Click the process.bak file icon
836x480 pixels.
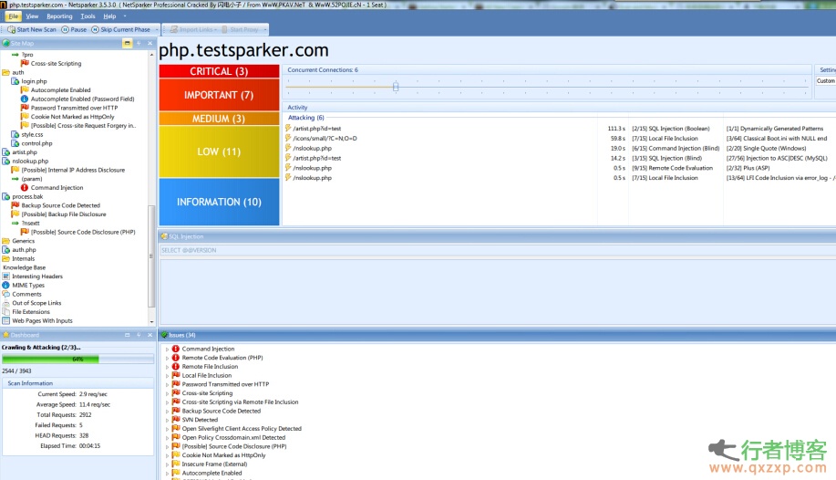coord(5,196)
